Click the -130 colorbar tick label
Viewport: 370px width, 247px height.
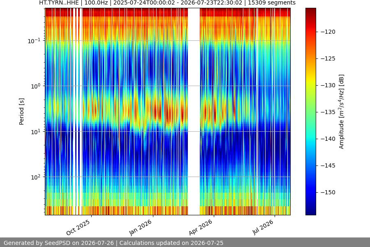[x=328, y=85]
